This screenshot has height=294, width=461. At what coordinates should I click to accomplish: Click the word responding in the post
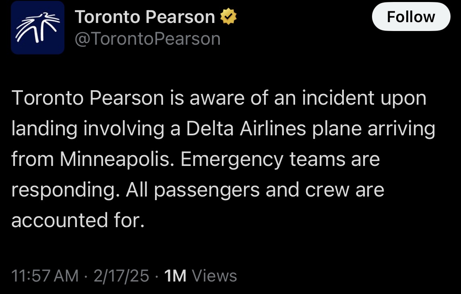click(x=63, y=190)
